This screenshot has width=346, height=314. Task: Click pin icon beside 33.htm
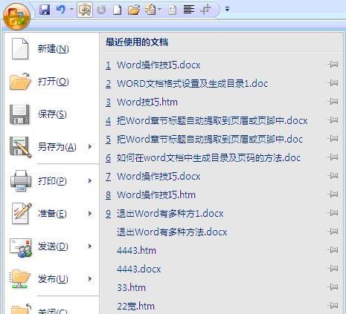pyautogui.click(x=333, y=287)
